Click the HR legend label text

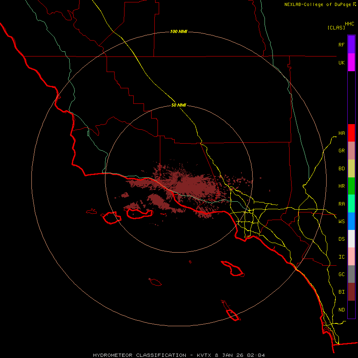click(341, 186)
